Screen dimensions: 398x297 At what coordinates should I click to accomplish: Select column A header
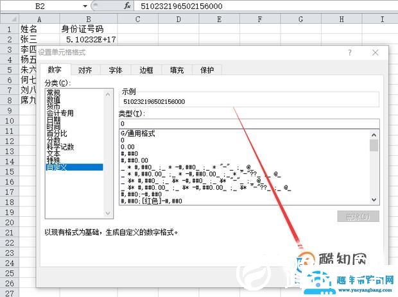tap(39, 19)
